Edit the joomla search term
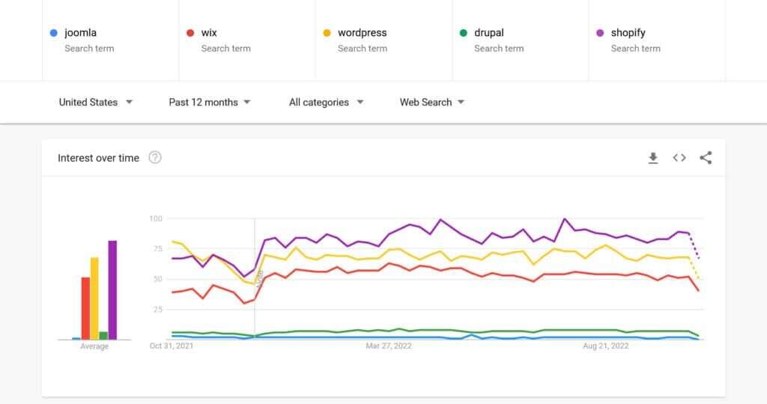The height and width of the screenshot is (404, 767). click(x=81, y=33)
